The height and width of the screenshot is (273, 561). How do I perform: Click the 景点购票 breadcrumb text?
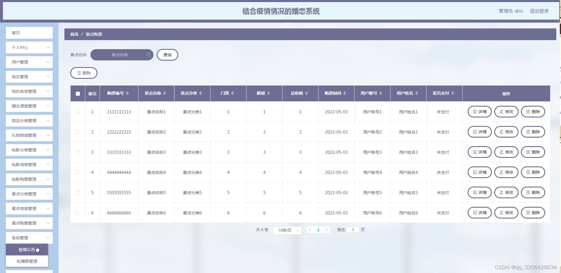pos(94,34)
